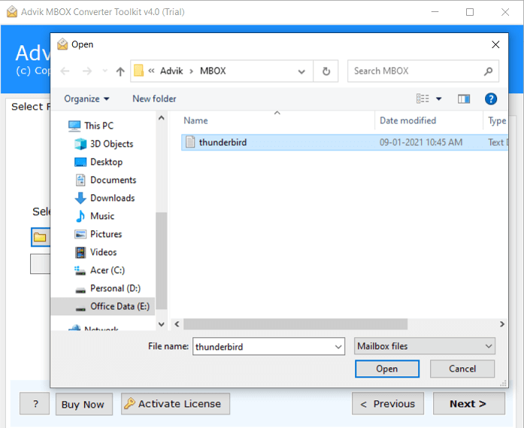The width and height of the screenshot is (524, 428).
Task: Click Advik app icon in title bar
Action: pos(12,12)
